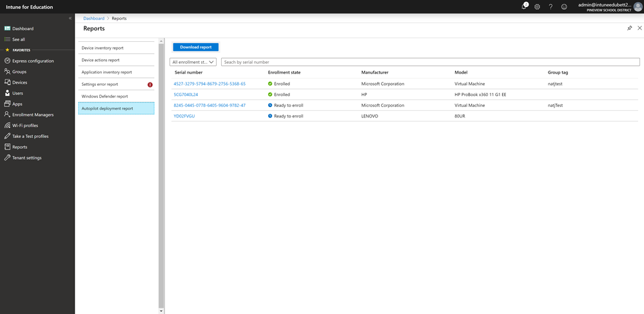Sort by Model column header
Screen dimensions: 644x314
pos(461,72)
